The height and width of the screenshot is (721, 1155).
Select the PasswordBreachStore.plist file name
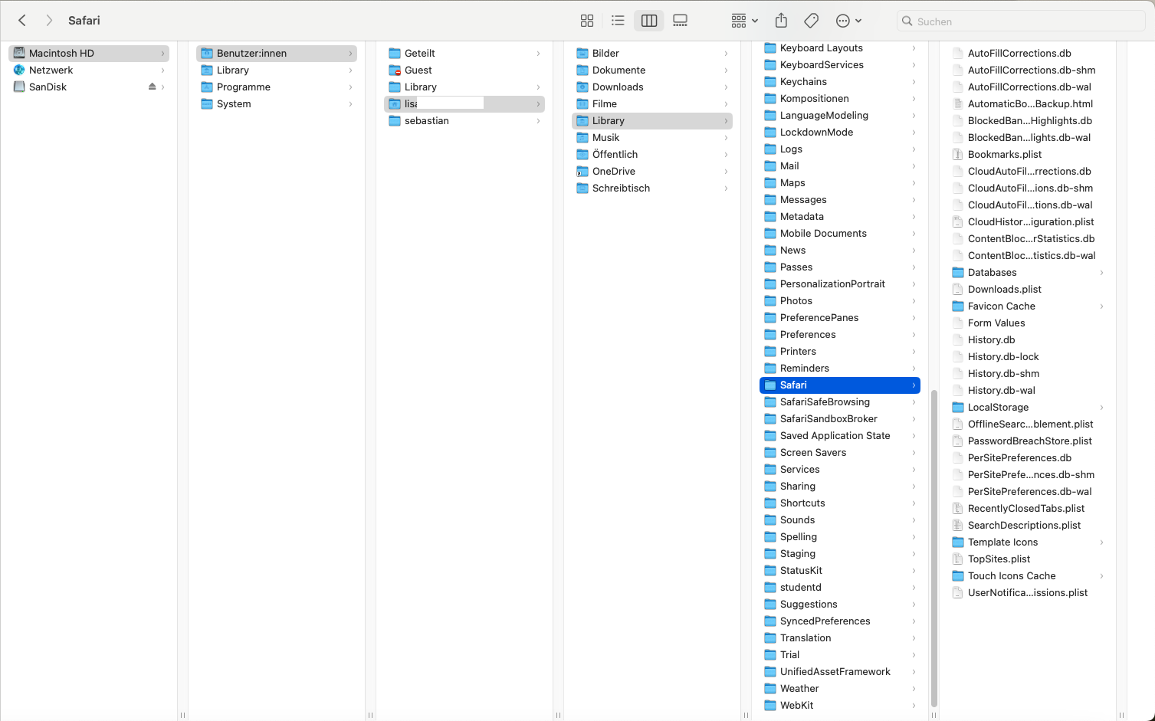coord(1030,441)
